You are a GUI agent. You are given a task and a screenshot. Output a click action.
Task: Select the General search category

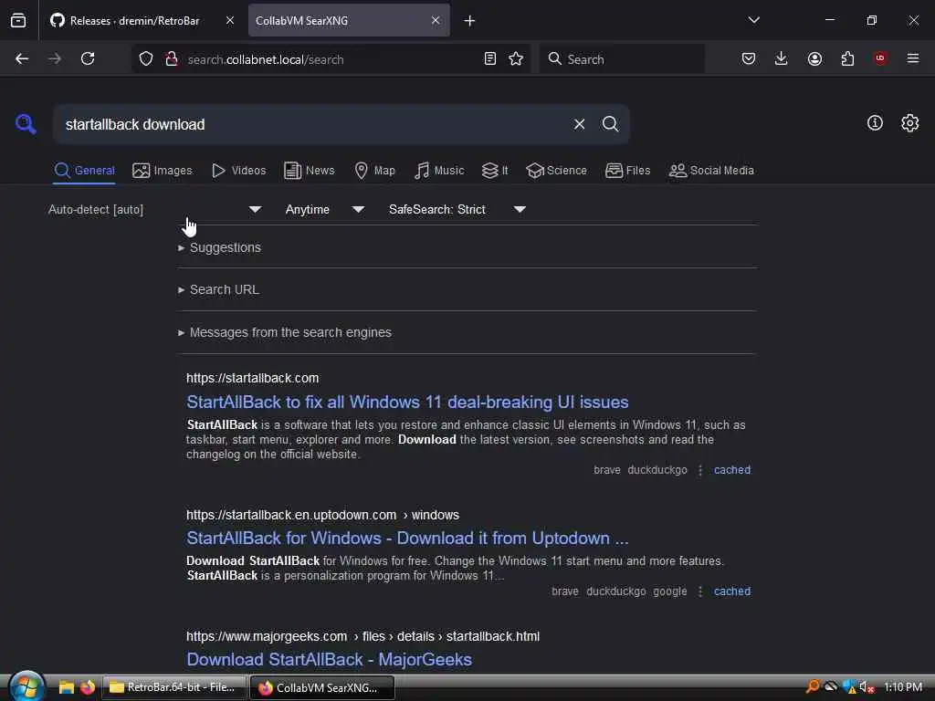click(x=84, y=171)
